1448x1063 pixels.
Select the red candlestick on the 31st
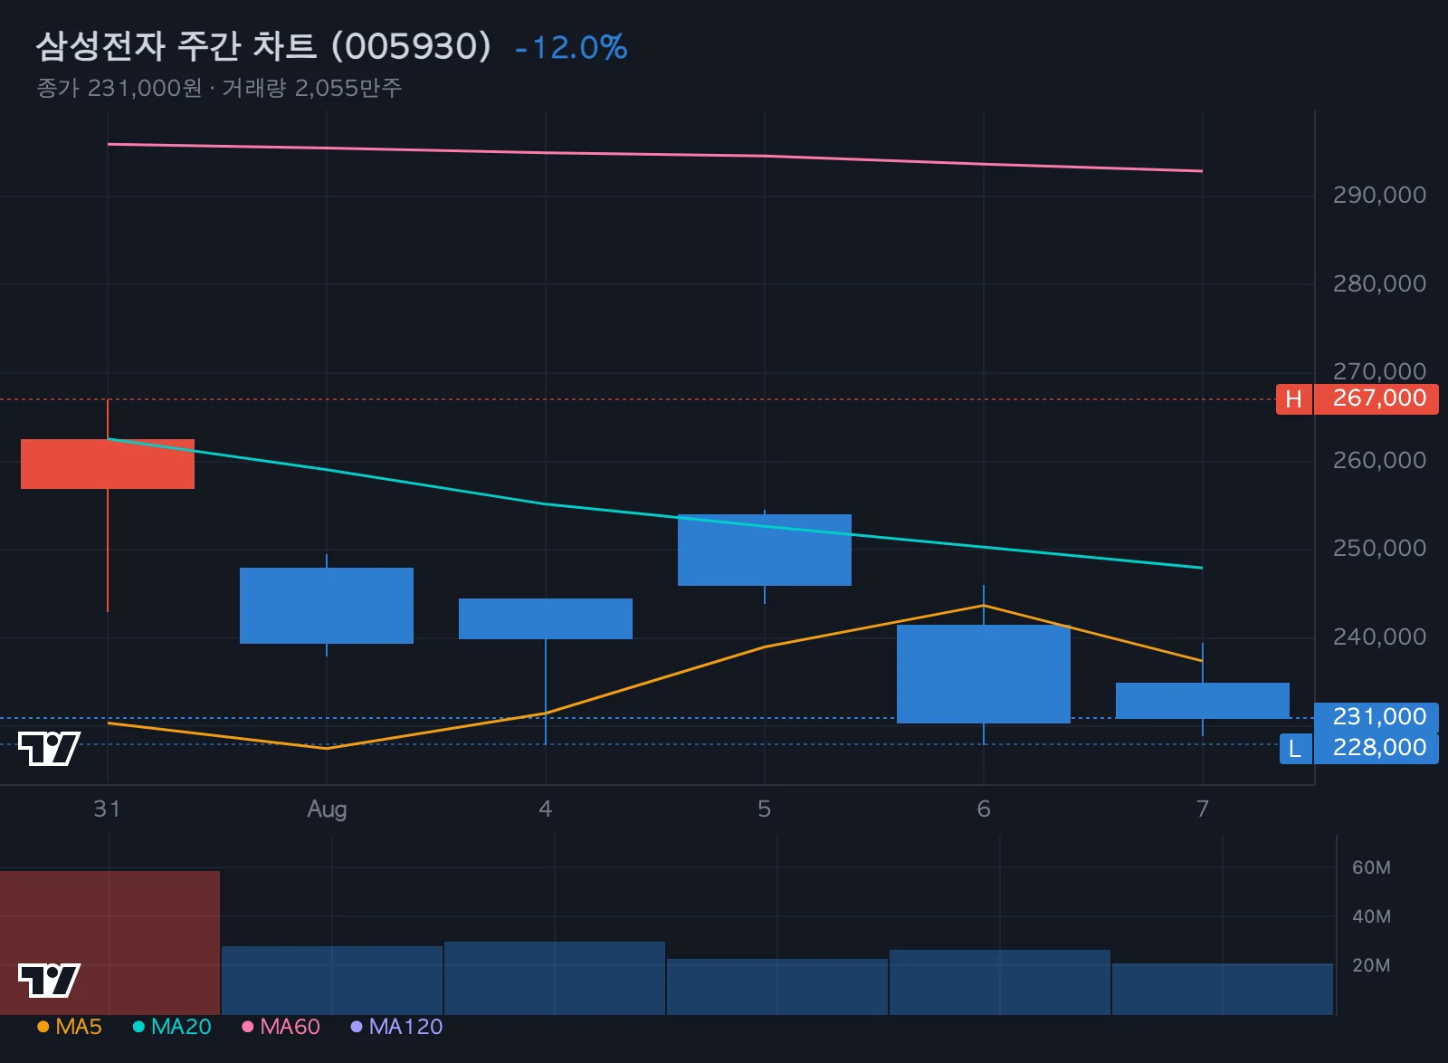tap(108, 464)
